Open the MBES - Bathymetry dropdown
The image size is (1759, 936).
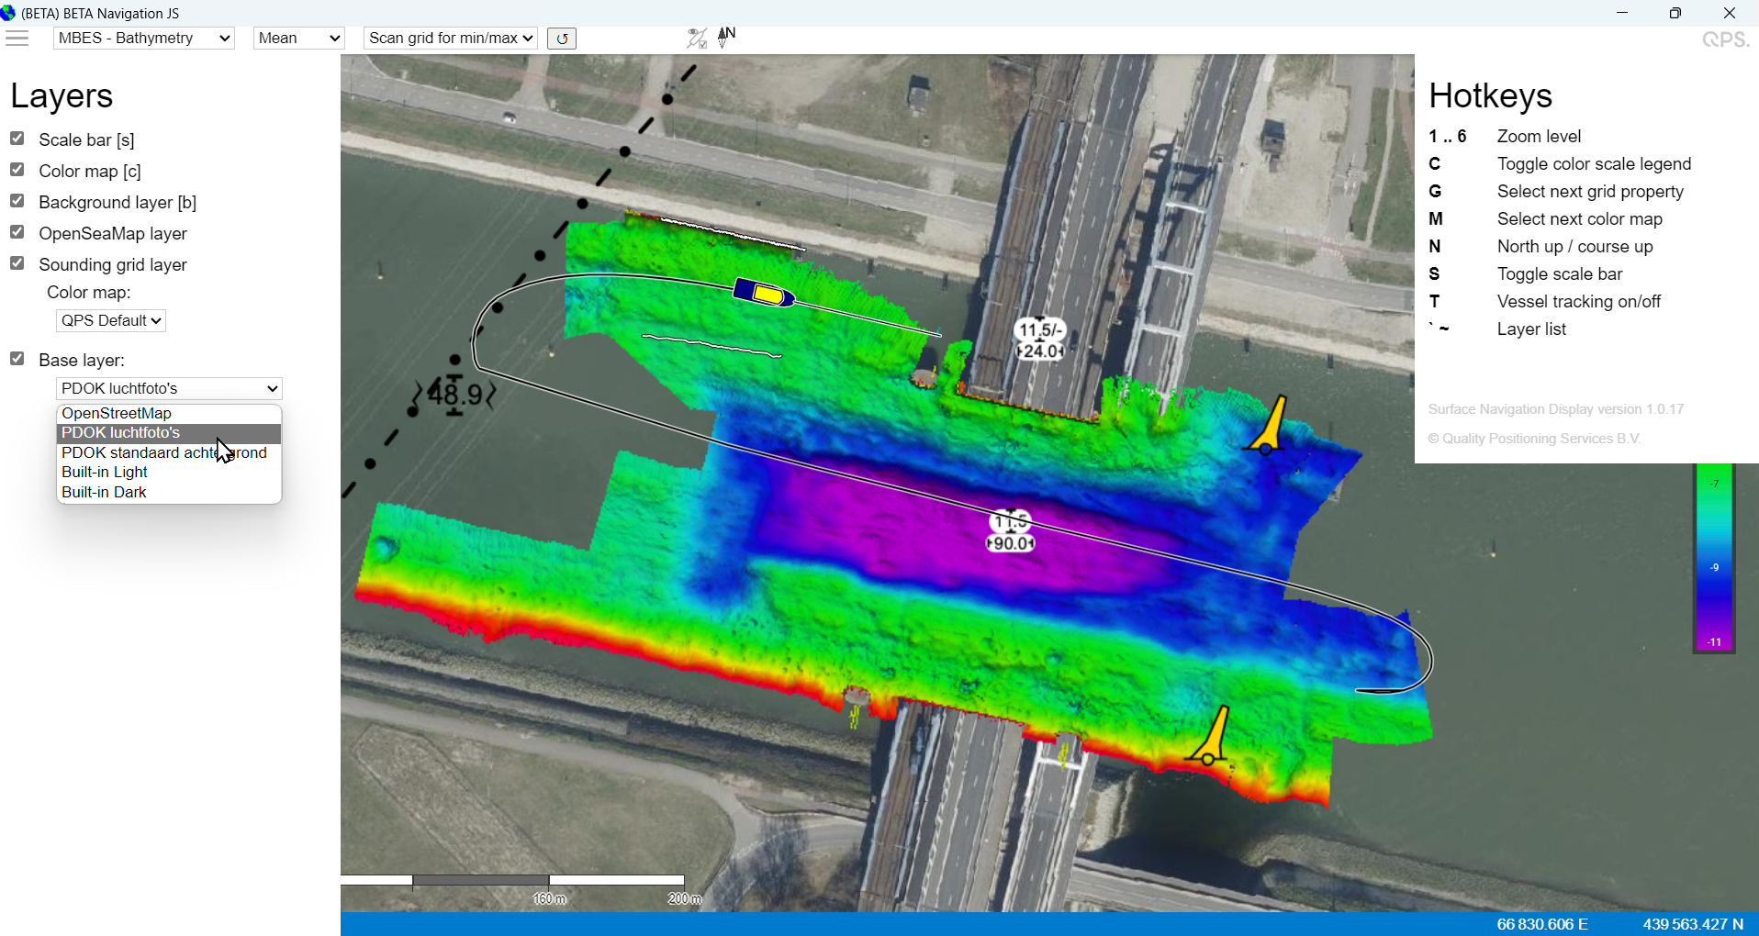click(x=144, y=39)
